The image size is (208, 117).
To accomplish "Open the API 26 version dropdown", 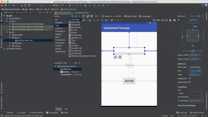I will click(119, 16).
